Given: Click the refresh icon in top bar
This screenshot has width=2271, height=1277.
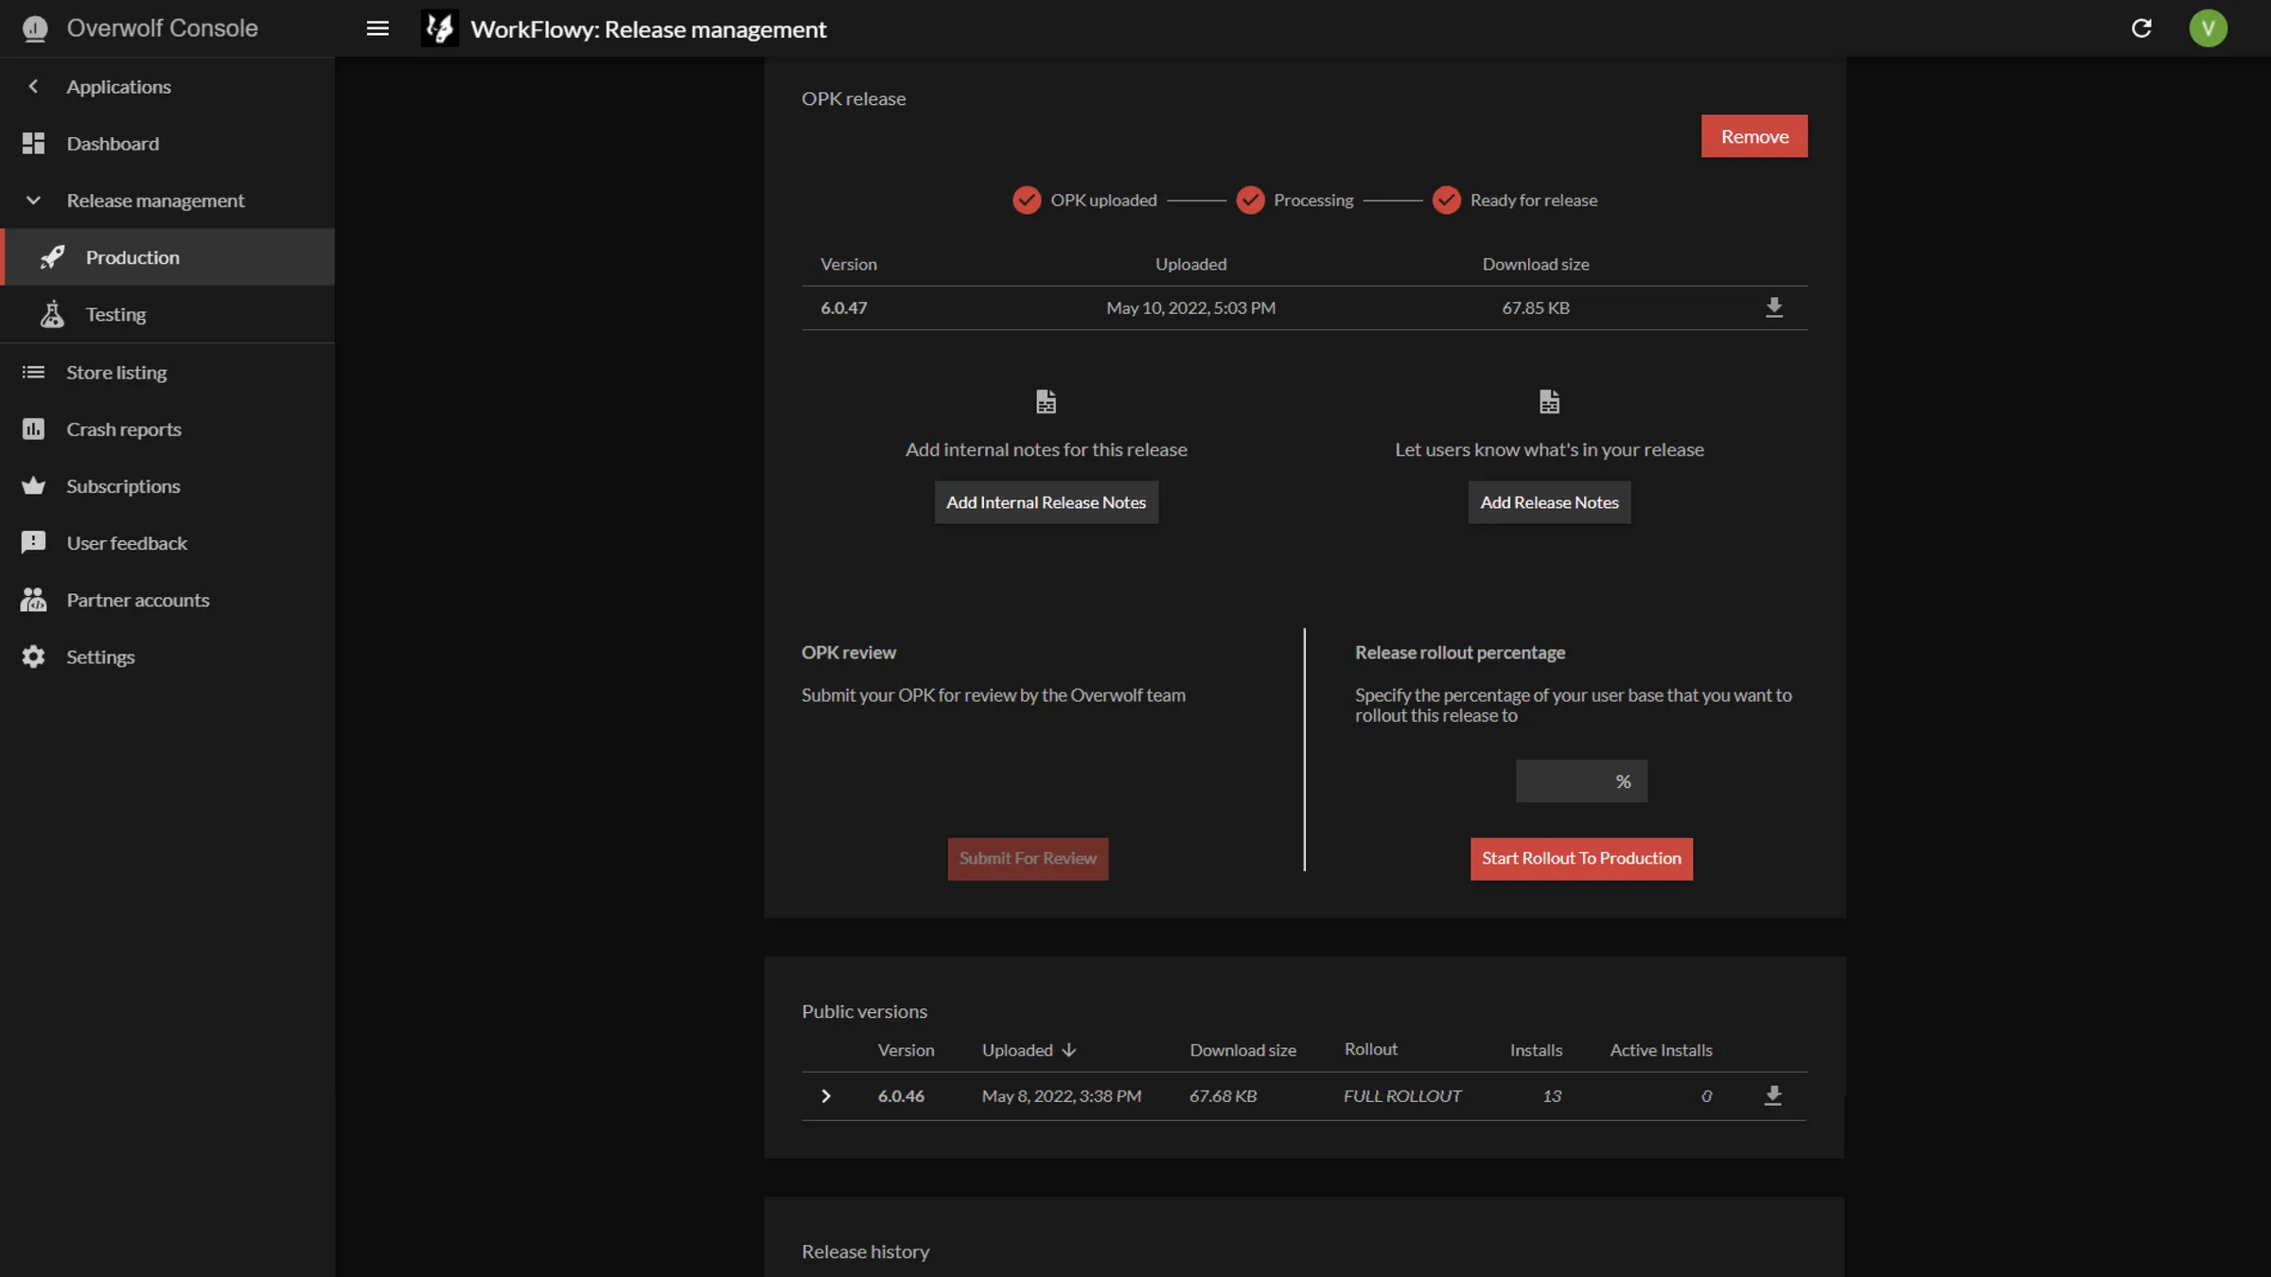Looking at the screenshot, I should [x=2141, y=28].
